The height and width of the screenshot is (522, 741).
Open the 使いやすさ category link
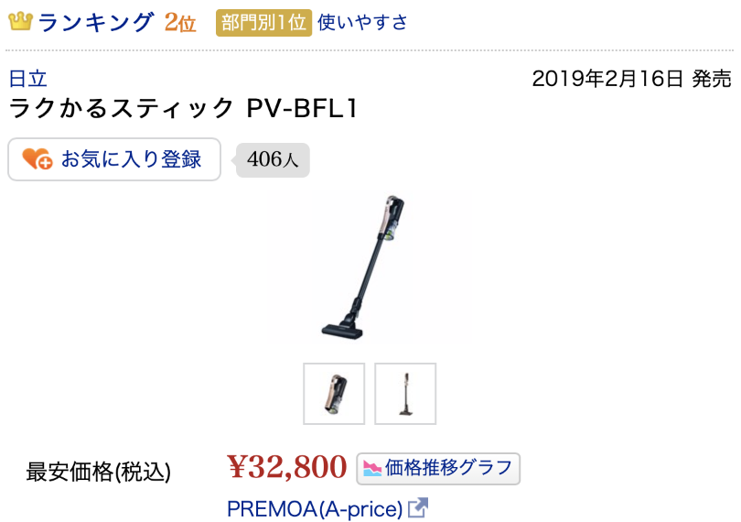(x=362, y=22)
